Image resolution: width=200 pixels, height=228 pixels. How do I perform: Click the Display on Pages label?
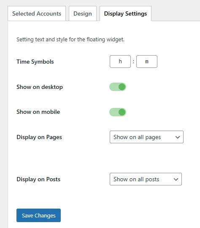(x=39, y=137)
